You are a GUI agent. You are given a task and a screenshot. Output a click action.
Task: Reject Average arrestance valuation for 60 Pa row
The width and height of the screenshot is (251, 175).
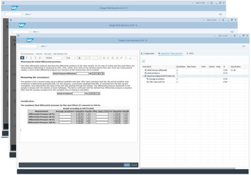[82, 114]
